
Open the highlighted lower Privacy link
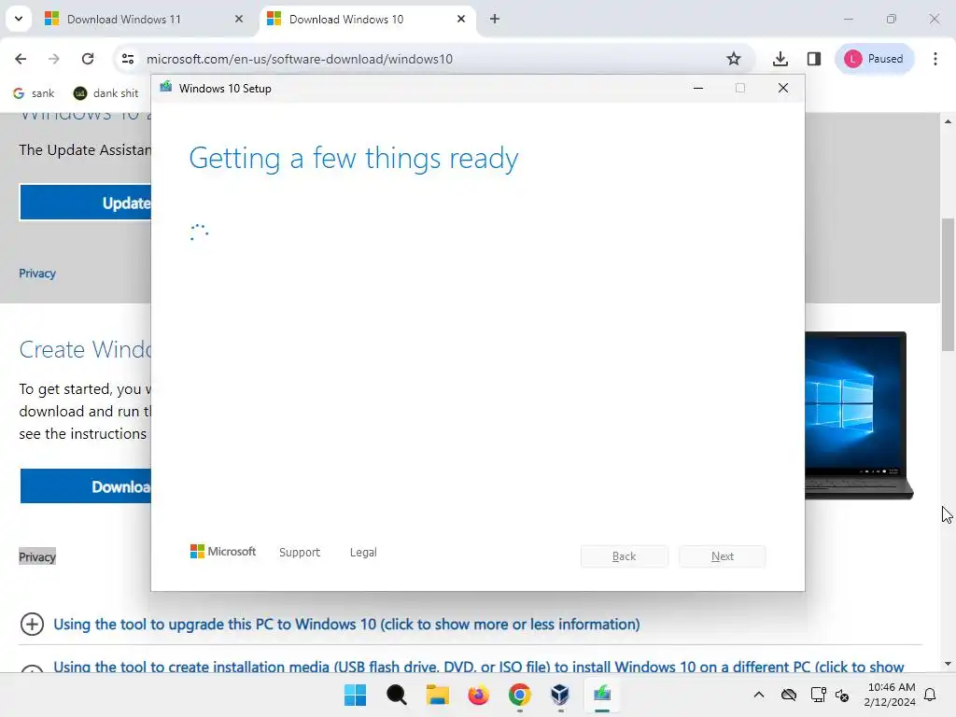click(37, 556)
